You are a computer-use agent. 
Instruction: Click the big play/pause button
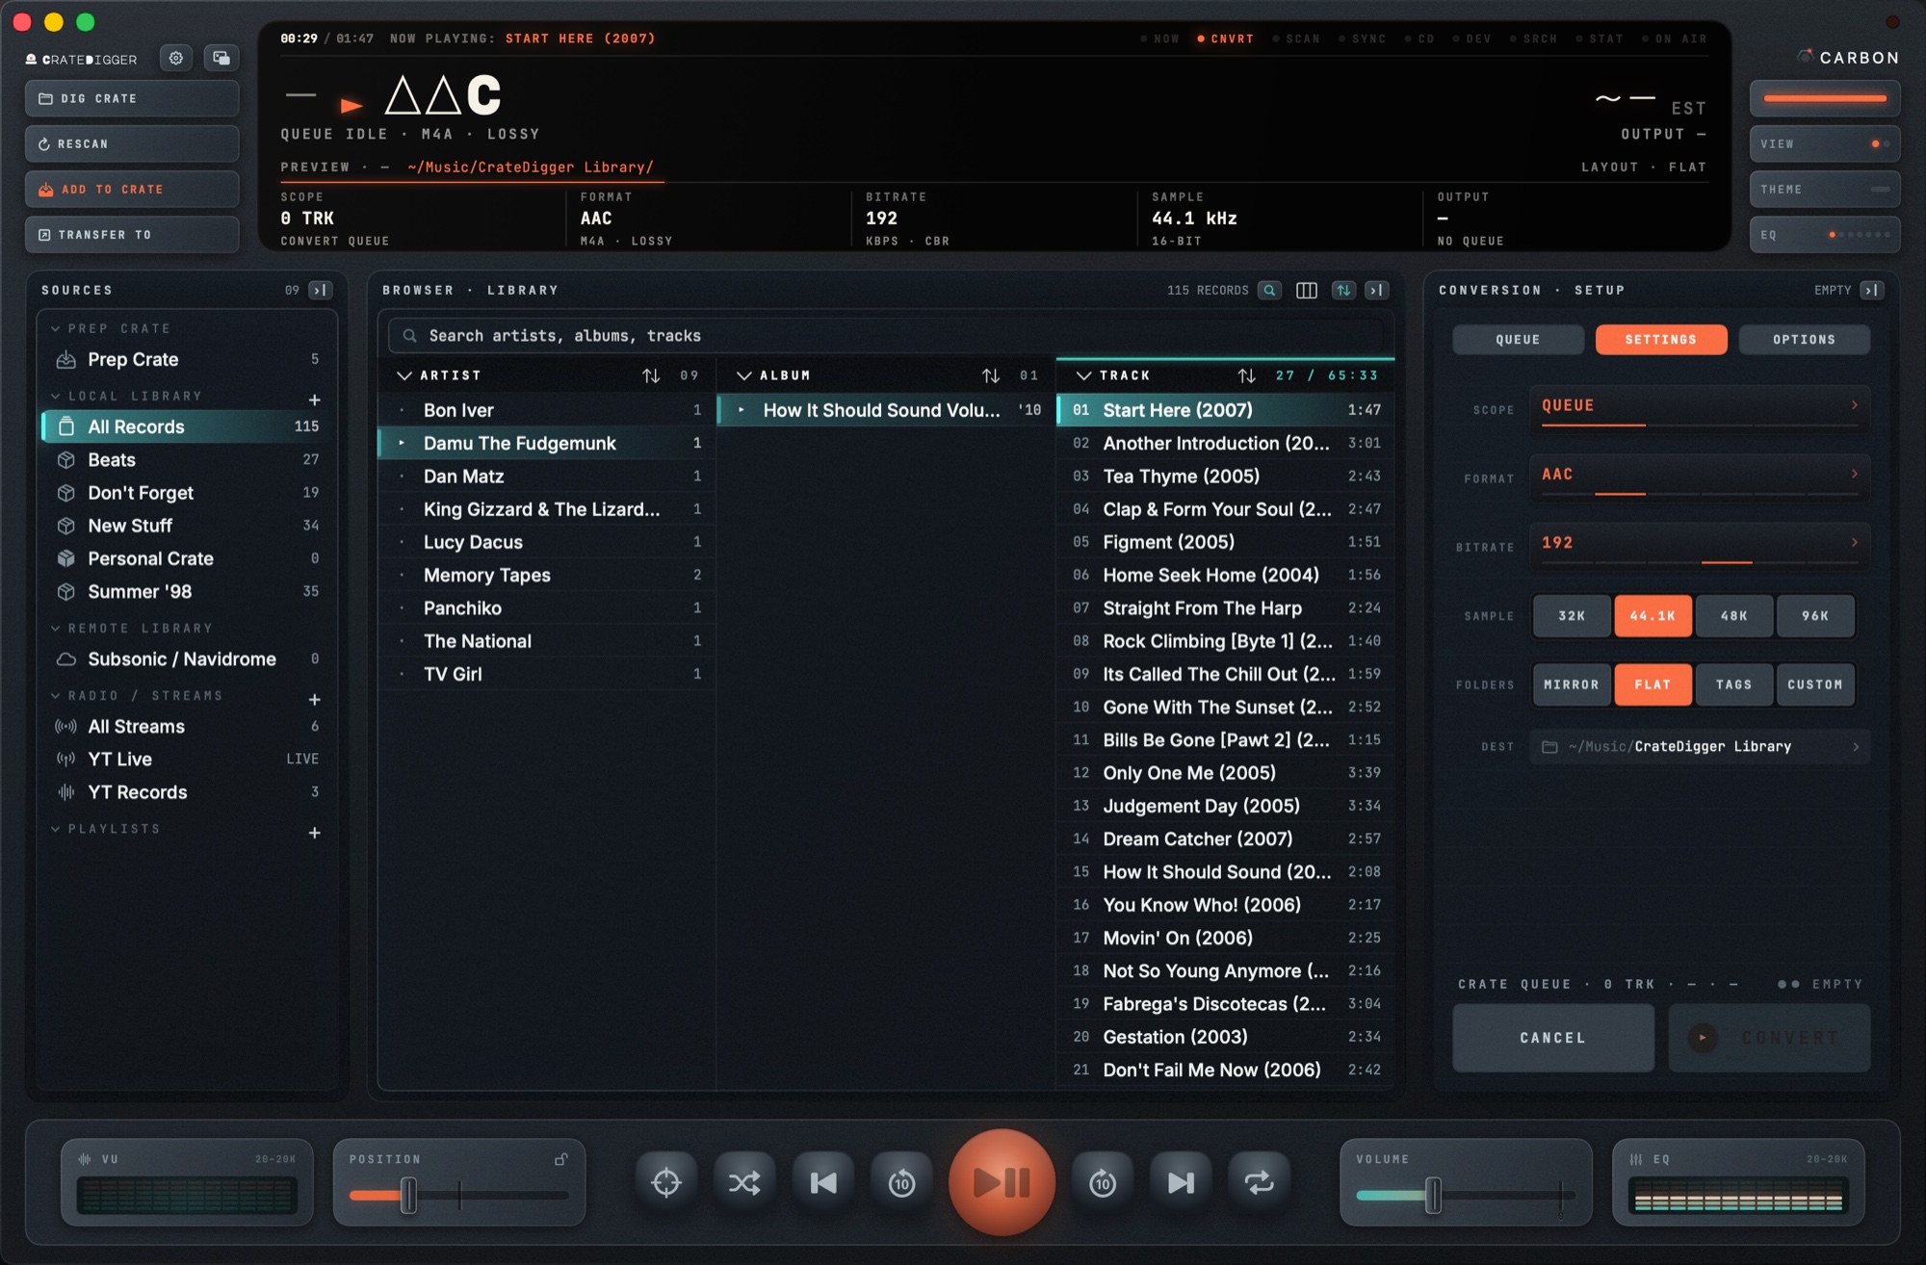[1002, 1182]
